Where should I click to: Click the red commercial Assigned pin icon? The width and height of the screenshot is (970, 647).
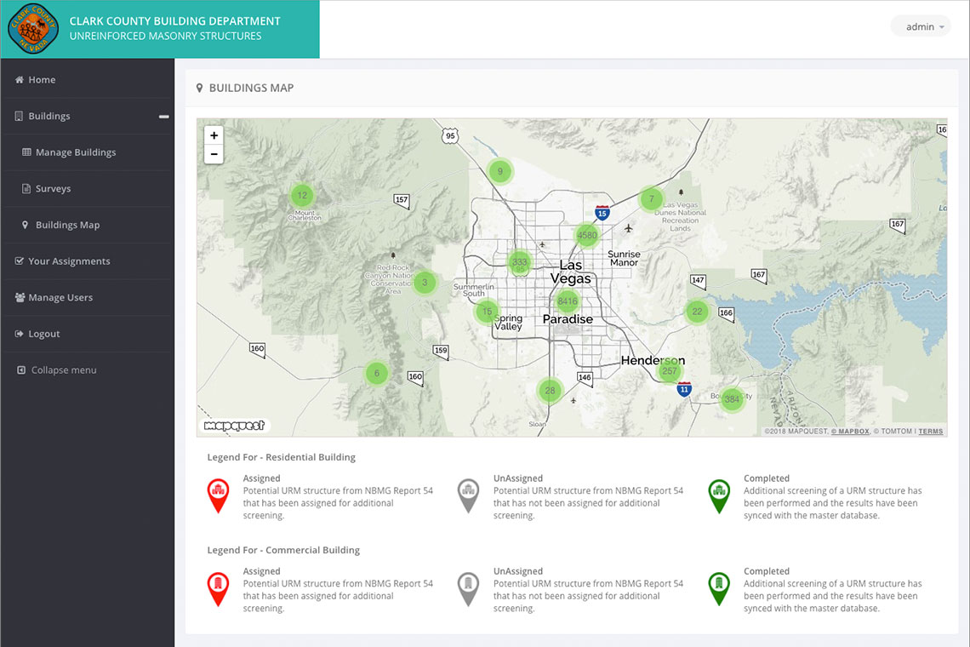coord(218,589)
